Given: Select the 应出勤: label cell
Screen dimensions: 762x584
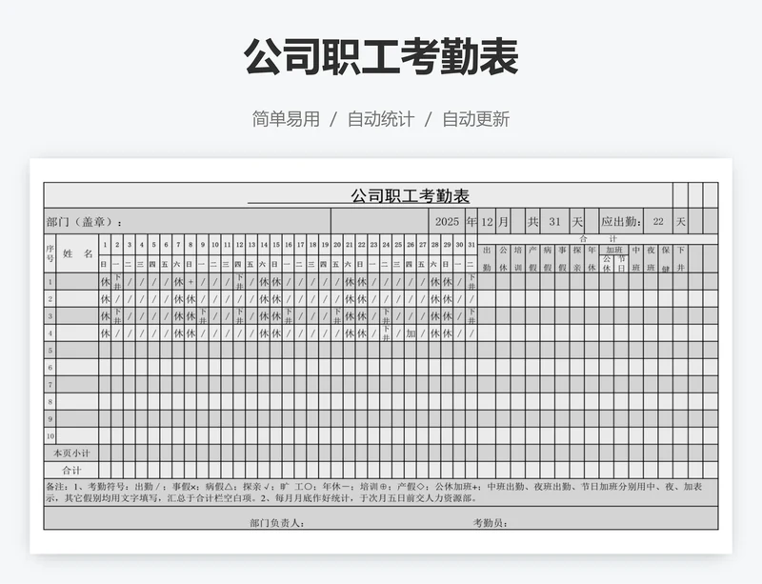Looking at the screenshot, I should point(621,222).
